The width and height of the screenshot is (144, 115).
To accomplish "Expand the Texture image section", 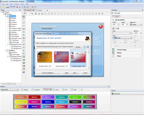I will [x=142, y=50].
